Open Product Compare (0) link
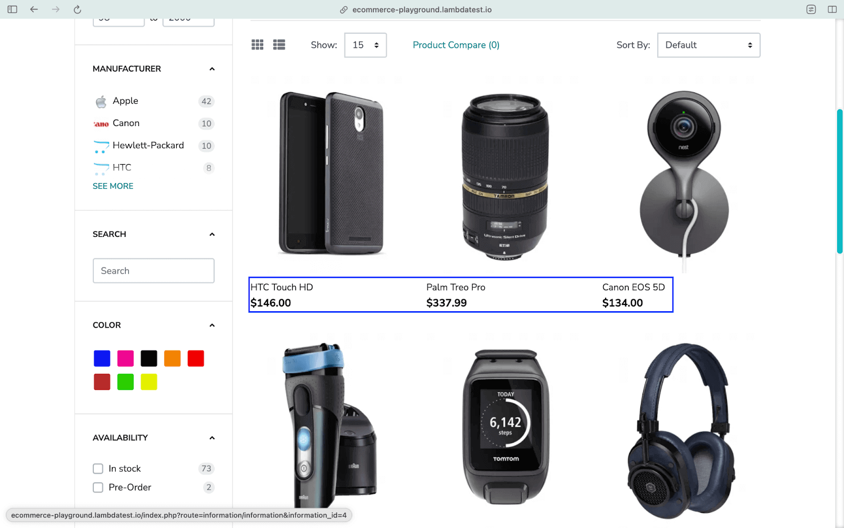 click(456, 45)
